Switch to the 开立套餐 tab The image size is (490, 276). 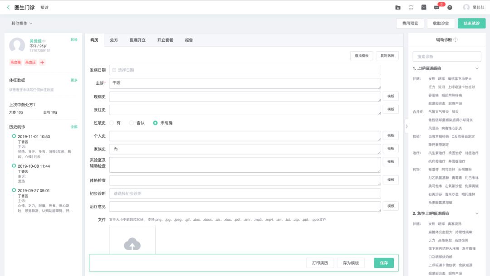[x=165, y=40]
